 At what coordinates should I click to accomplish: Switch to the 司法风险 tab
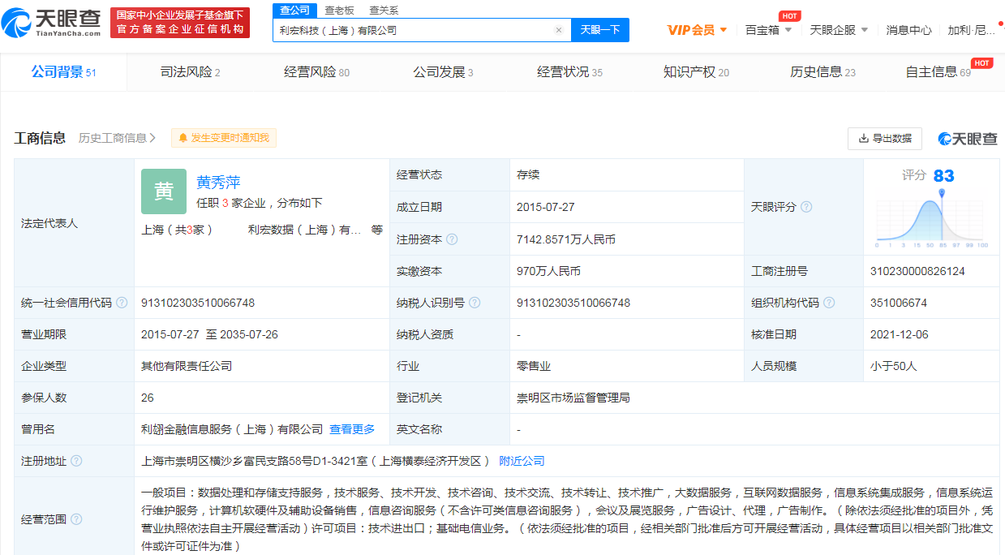190,72
